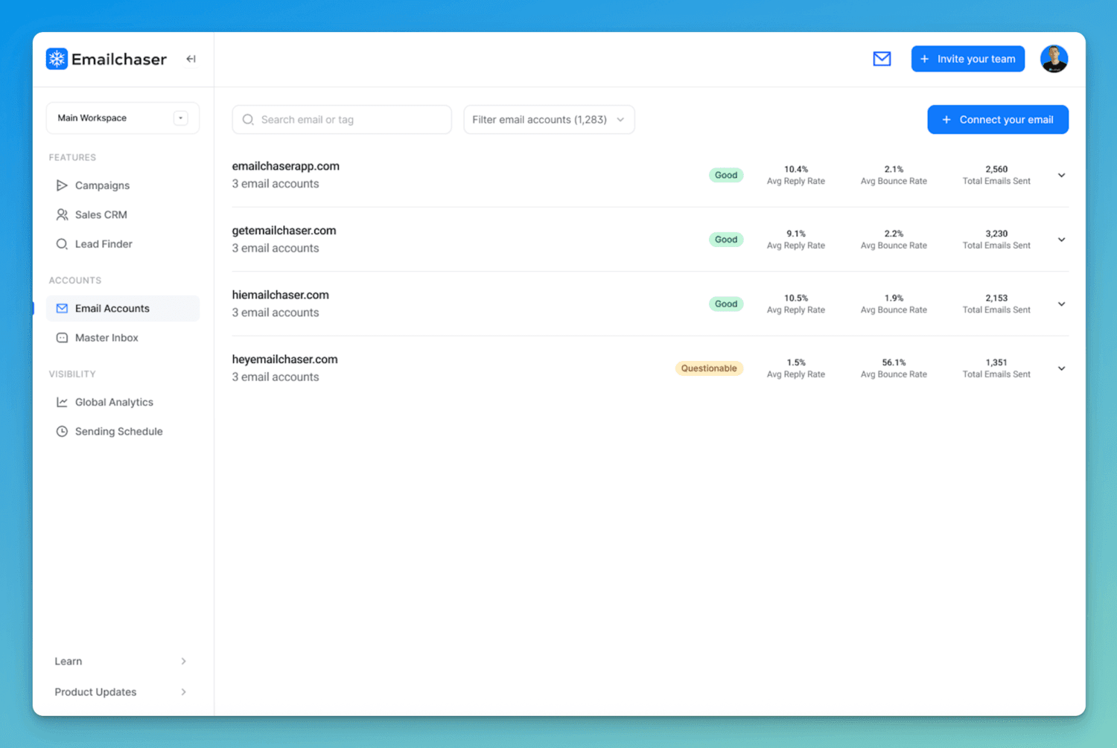Click the Global Analytics chart icon
The height and width of the screenshot is (748, 1117).
pos(63,402)
